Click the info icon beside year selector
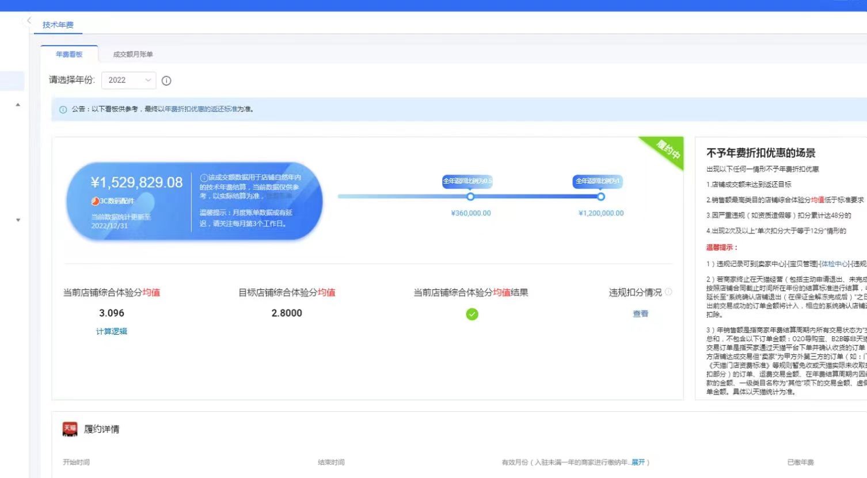Image resolution: width=867 pixels, height=478 pixels. point(166,81)
